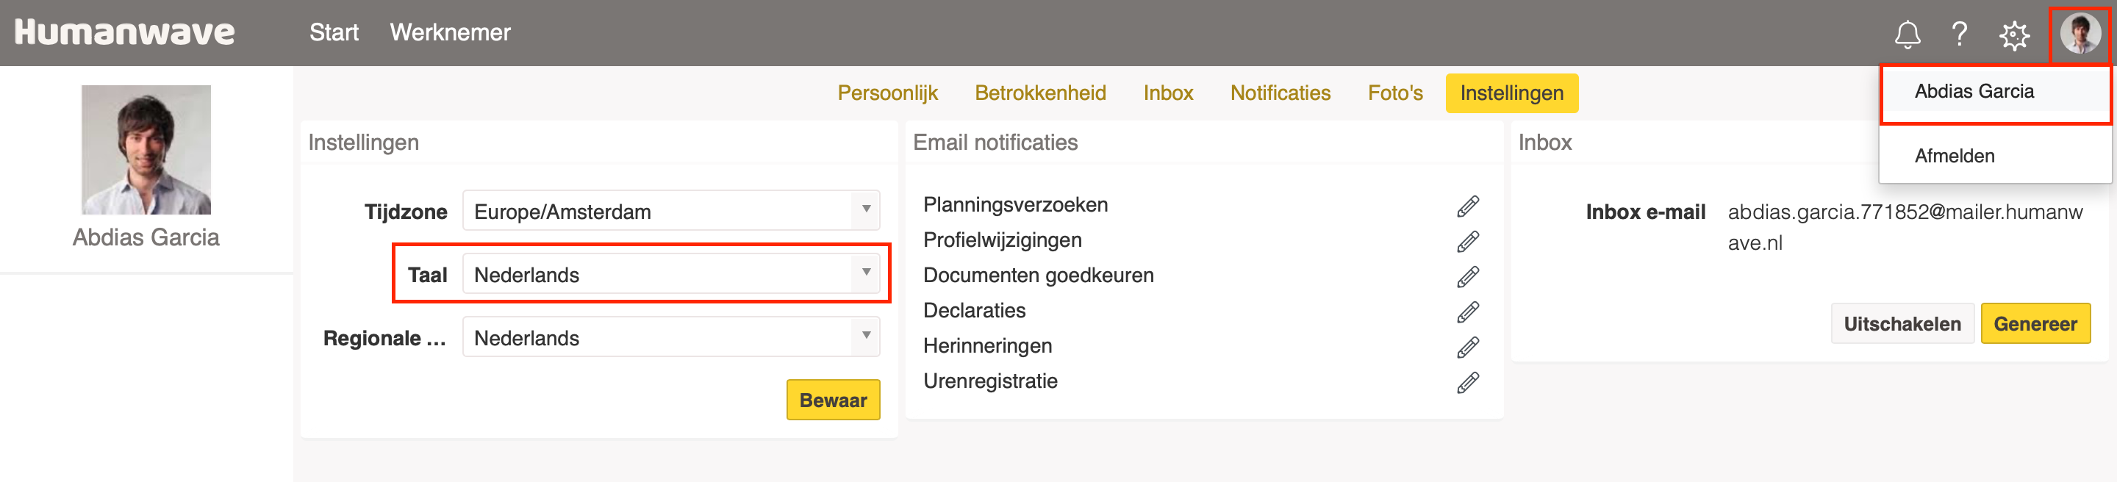2117x482 pixels.
Task: Click the Instellingen panel heading
Action: (x=363, y=143)
